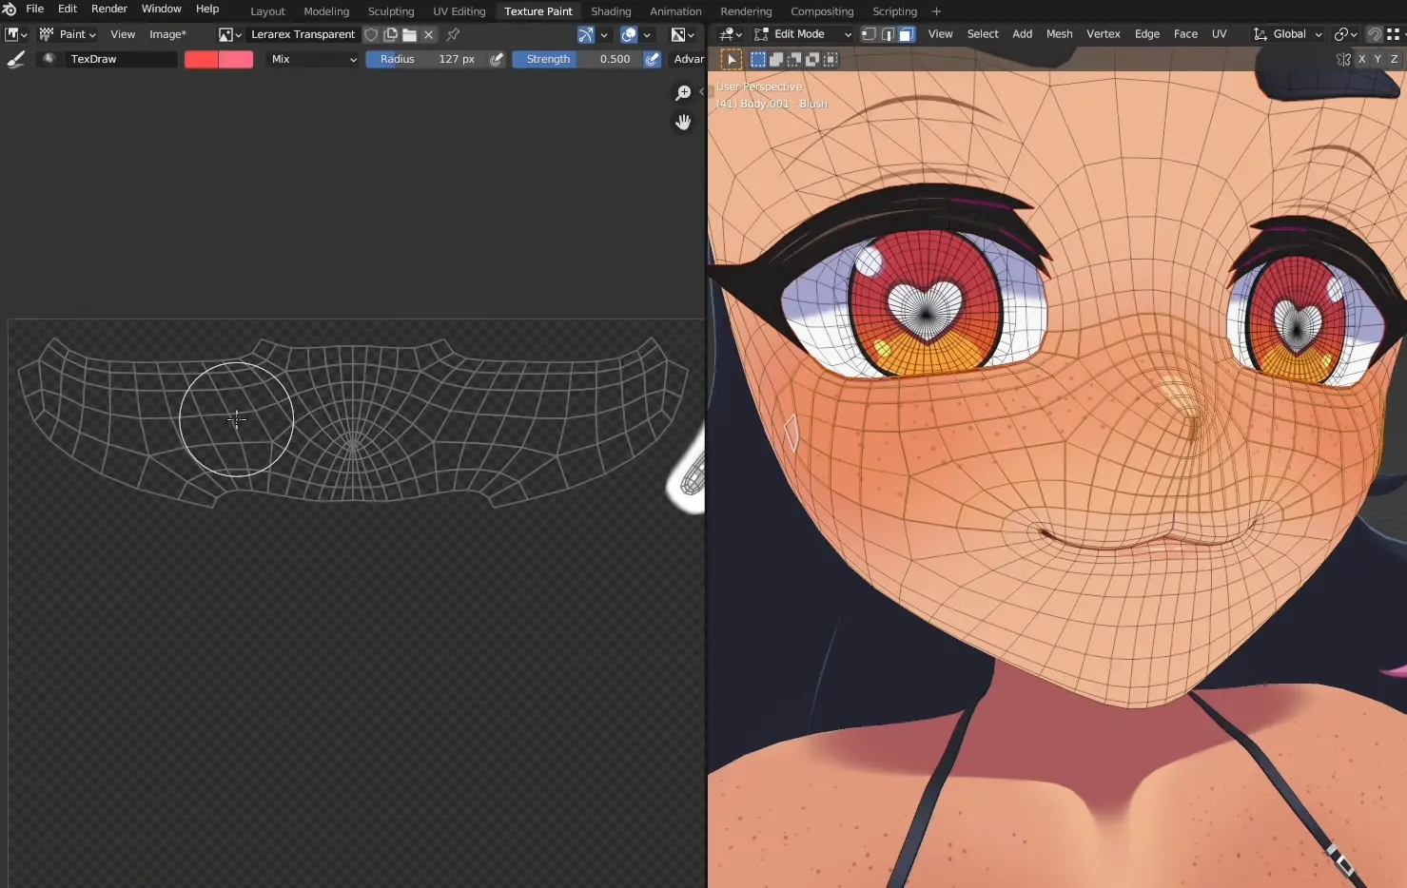Expand the Edit Mode dropdown
Screen dimensions: 1407x888
(x=802, y=34)
